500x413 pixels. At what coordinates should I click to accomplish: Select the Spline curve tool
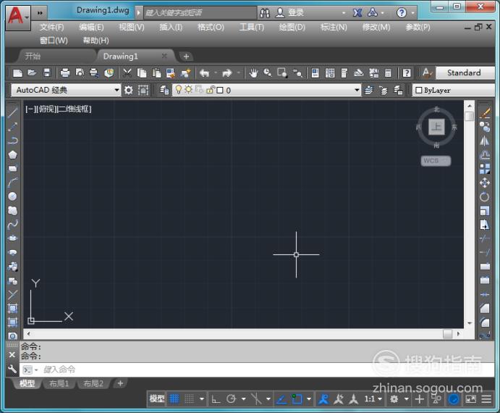12,225
